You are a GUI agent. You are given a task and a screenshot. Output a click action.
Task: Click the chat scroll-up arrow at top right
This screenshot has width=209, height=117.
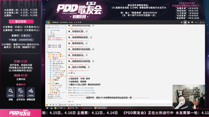coord(203,26)
